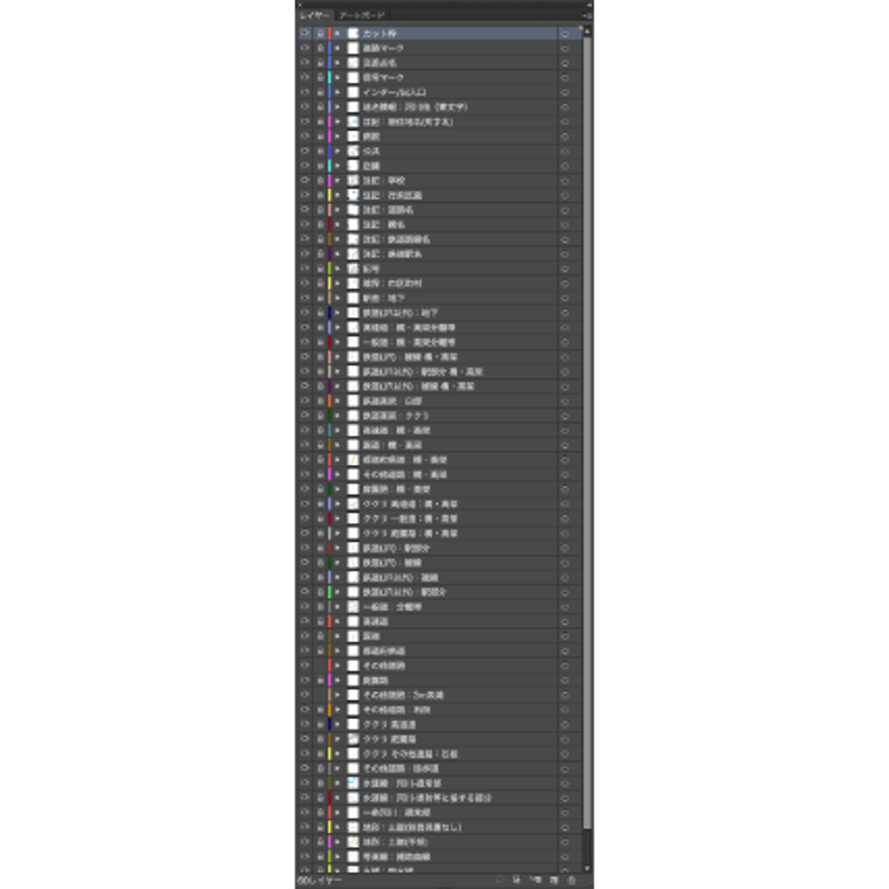This screenshot has width=889, height=889.
Task: Hide the インター/出入口 layer
Action: [305, 93]
